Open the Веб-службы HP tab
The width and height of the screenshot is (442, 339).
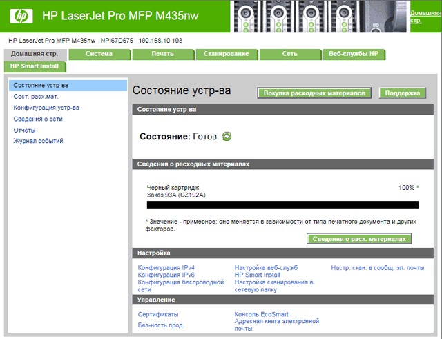coord(354,54)
